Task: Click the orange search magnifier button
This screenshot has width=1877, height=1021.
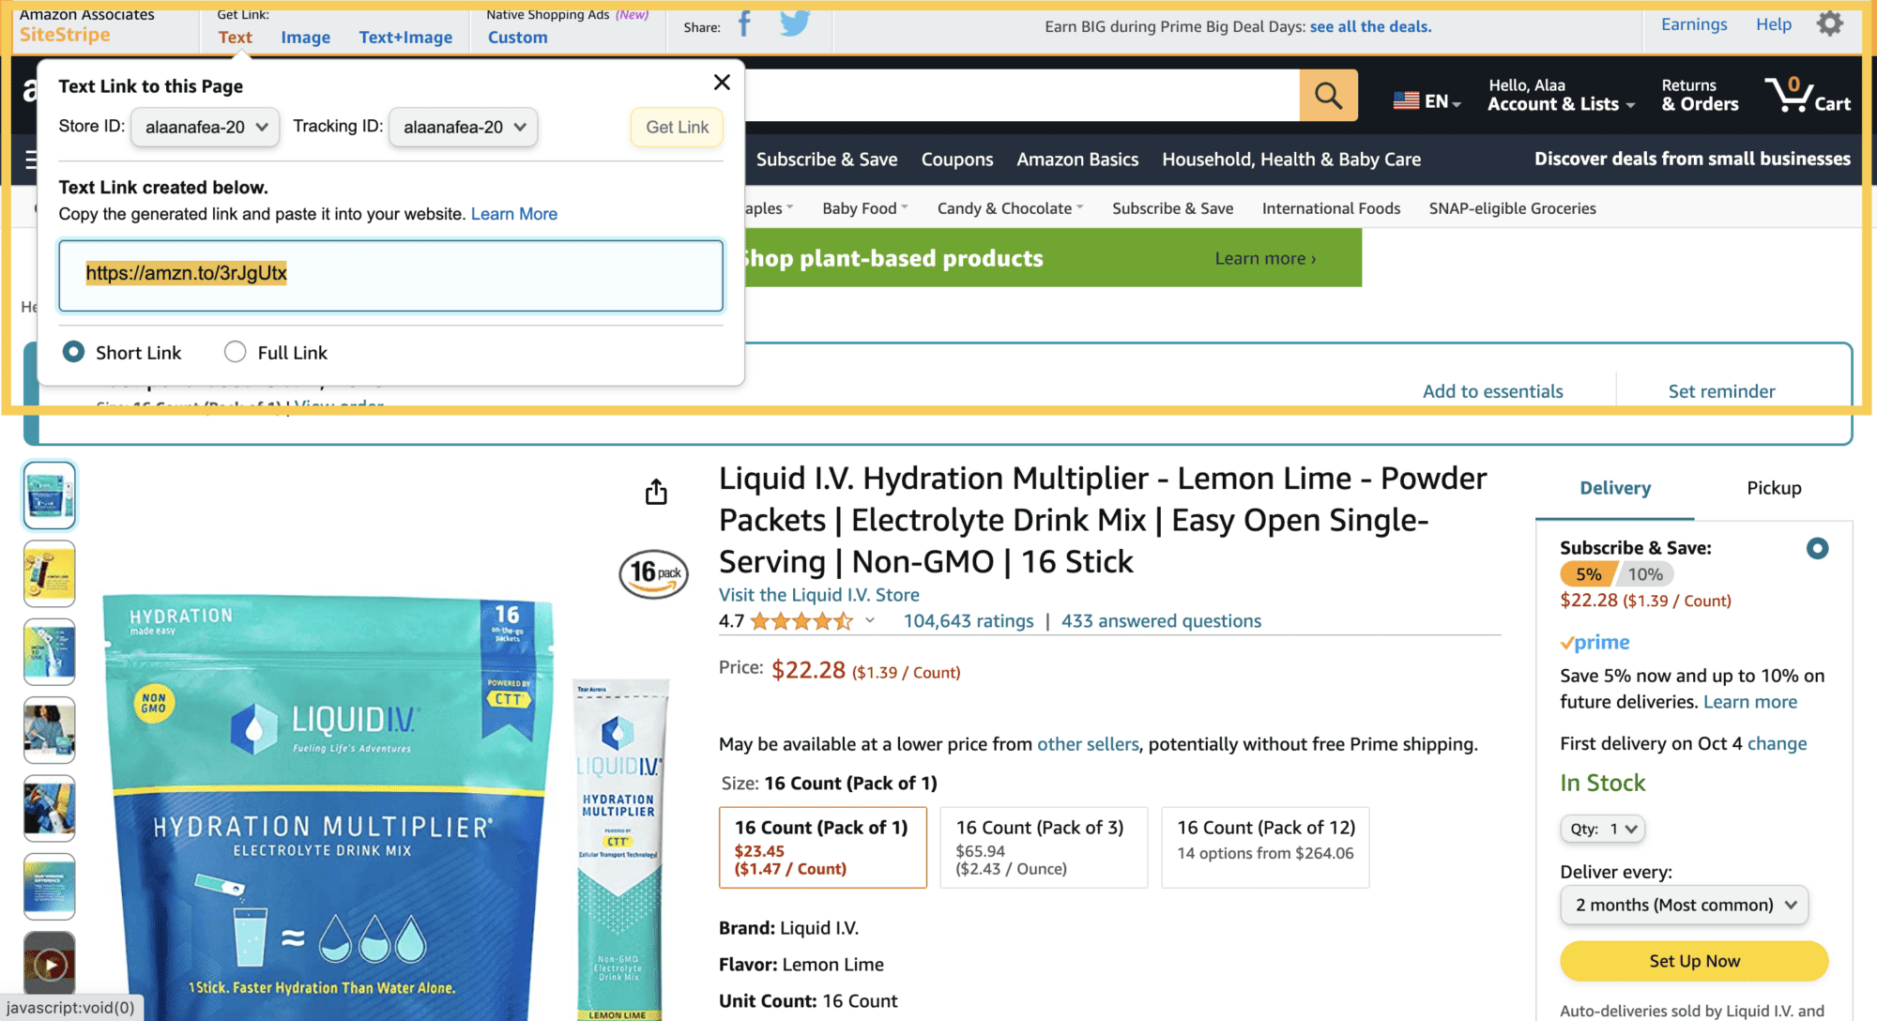Action: [1328, 95]
